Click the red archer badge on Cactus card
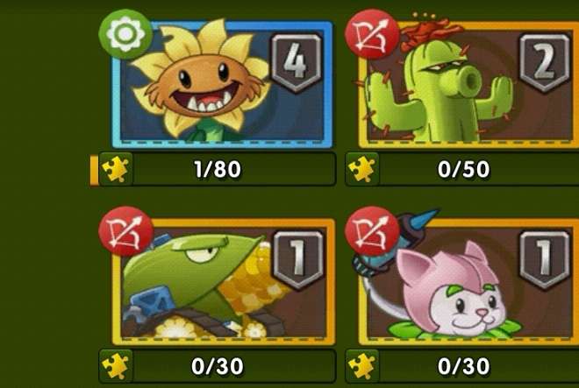This screenshot has height=388, width=579. pyautogui.click(x=372, y=34)
